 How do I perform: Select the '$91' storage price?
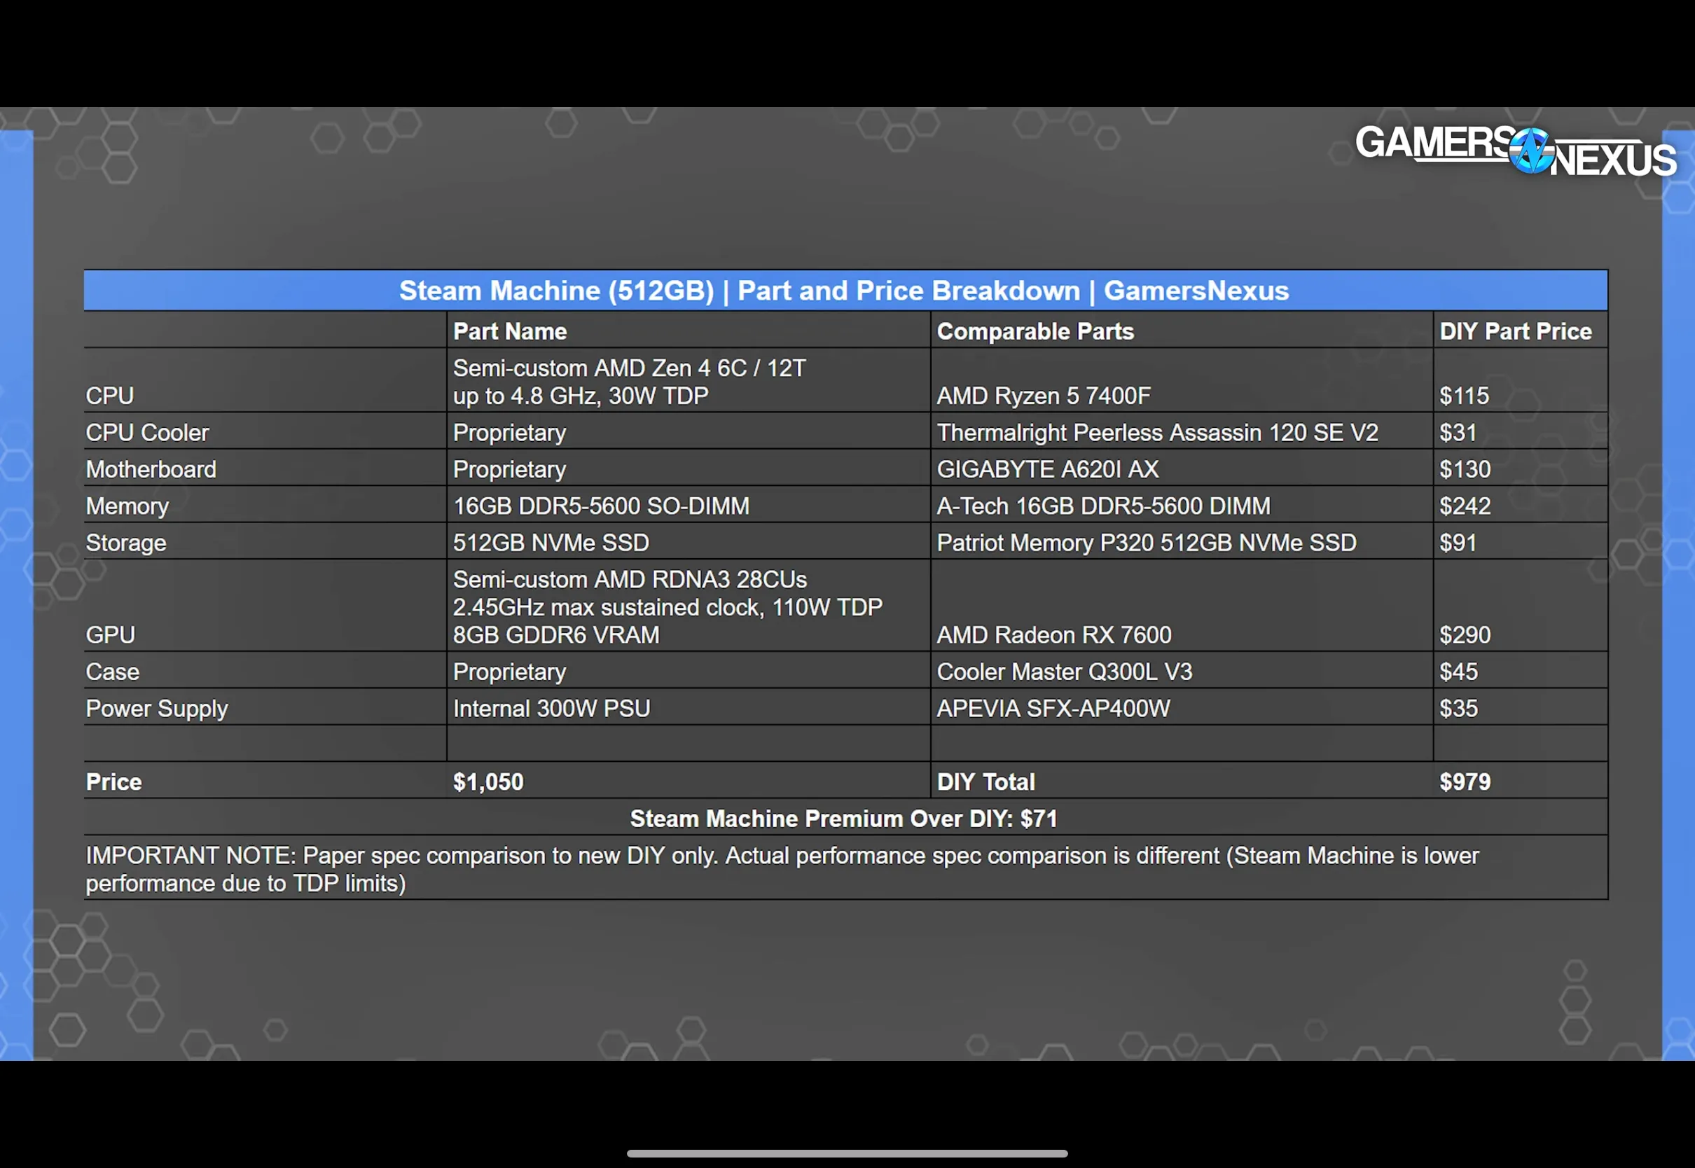pos(1458,543)
